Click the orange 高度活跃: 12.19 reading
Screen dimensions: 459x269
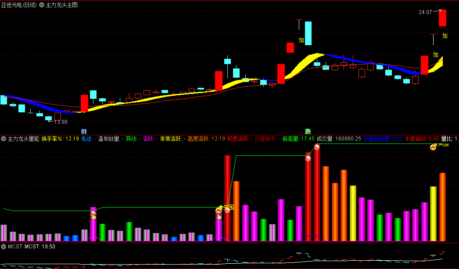click(206, 139)
